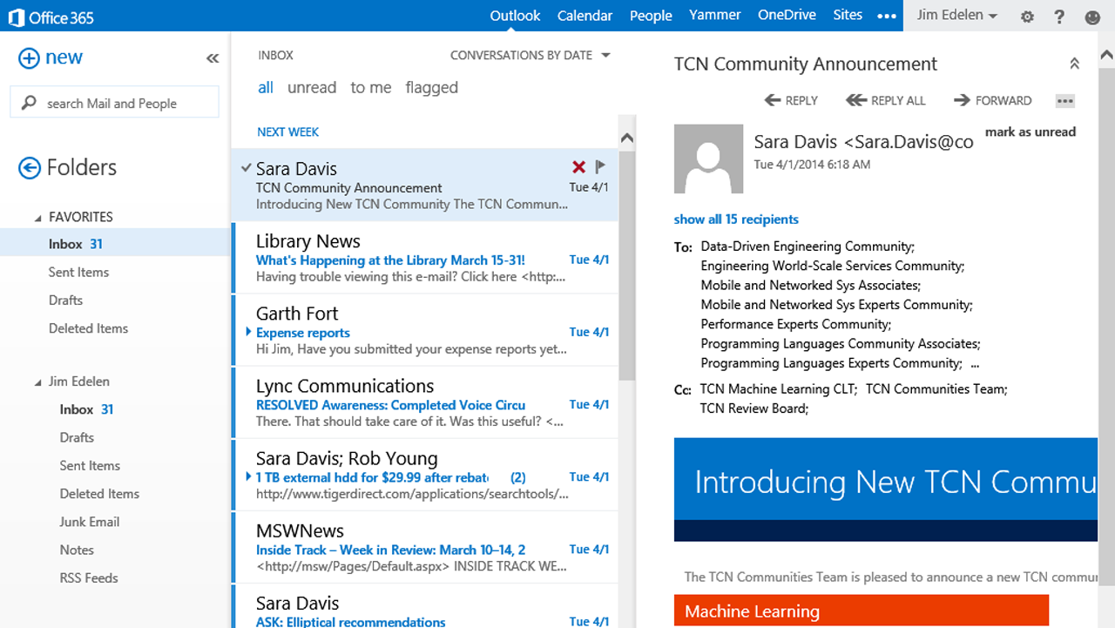Open help question mark icon

1059,17
